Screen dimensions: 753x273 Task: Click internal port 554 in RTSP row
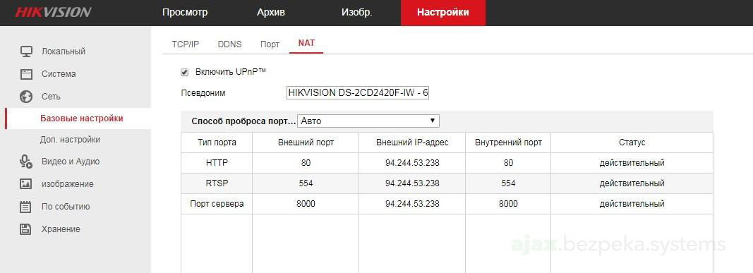click(x=508, y=183)
